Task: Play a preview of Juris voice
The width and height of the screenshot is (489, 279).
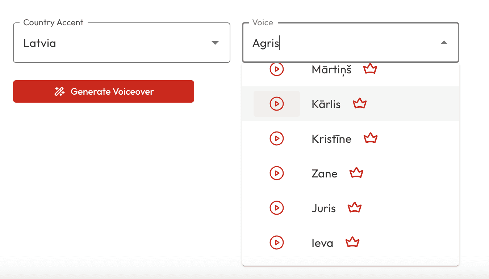Action: click(x=277, y=208)
